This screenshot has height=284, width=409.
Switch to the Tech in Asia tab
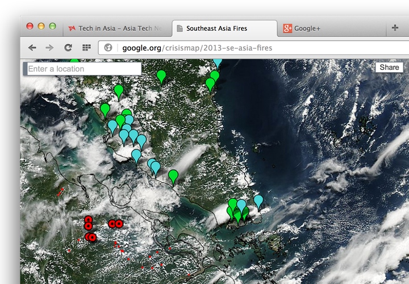tap(117, 28)
